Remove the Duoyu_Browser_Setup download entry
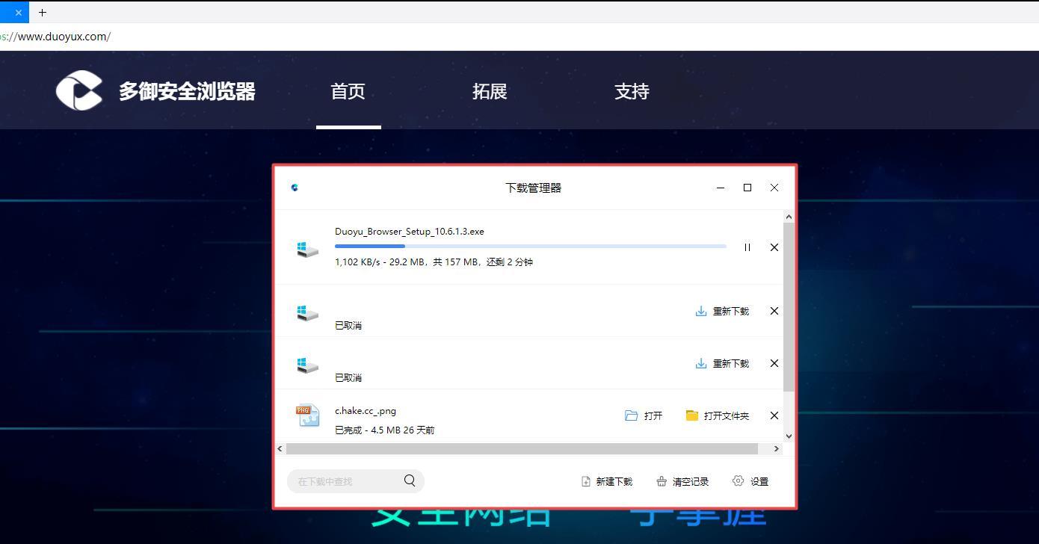The image size is (1039, 544). (x=774, y=247)
